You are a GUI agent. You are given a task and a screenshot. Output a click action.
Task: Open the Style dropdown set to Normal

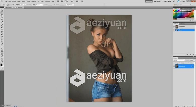coord(39,5)
